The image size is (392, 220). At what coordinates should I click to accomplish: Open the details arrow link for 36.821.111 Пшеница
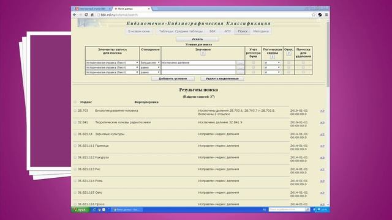322,146
